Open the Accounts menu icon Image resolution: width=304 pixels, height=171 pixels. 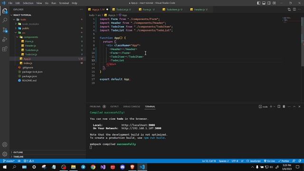click(x=5, y=144)
